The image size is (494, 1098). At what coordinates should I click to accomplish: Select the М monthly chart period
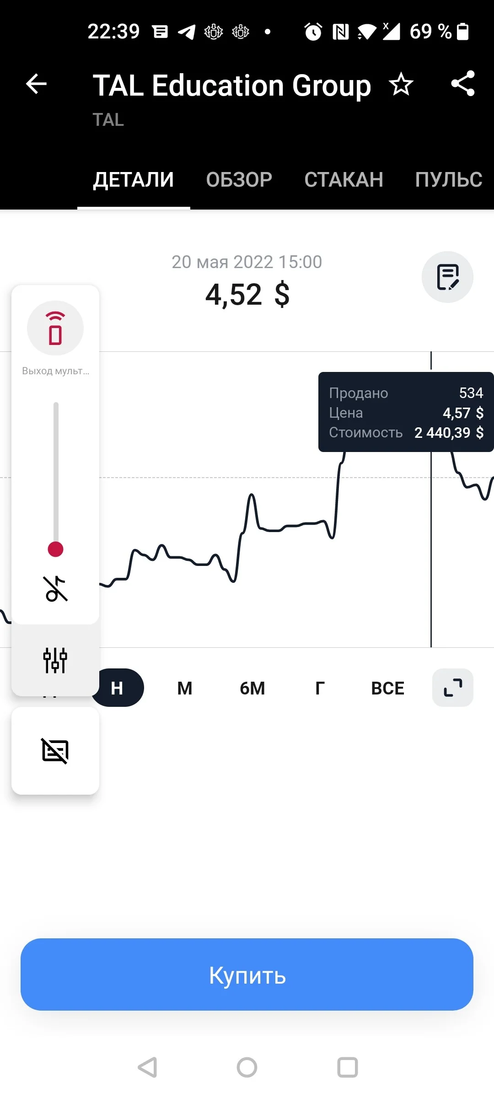185,688
